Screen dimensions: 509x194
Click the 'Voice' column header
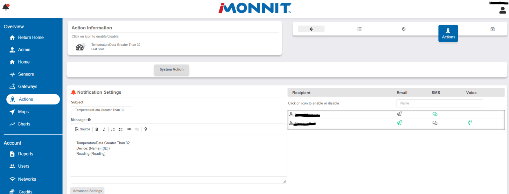[x=471, y=93]
